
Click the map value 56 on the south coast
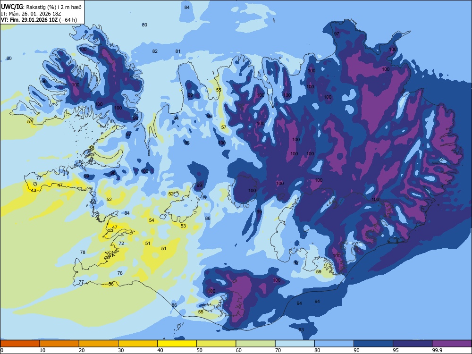pos(111,284)
